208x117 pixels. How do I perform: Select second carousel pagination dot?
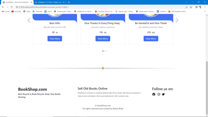[105, 51]
